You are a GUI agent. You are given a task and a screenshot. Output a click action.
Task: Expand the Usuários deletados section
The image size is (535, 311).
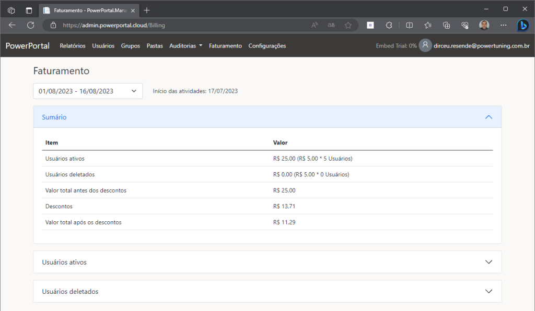(x=489, y=291)
